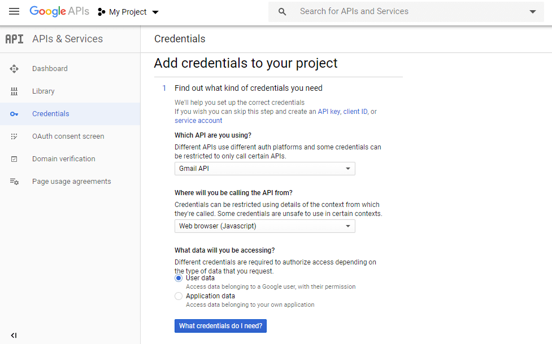This screenshot has width=552, height=344.
Task: Click the Credentials key icon
Action: (x=14, y=114)
